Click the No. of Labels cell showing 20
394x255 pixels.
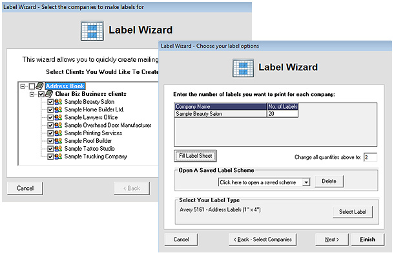282,114
